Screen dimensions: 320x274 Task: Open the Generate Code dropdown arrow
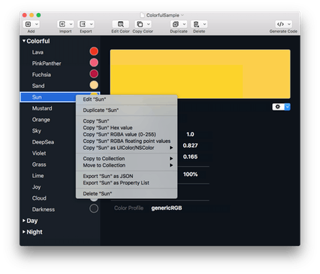[x=289, y=24]
